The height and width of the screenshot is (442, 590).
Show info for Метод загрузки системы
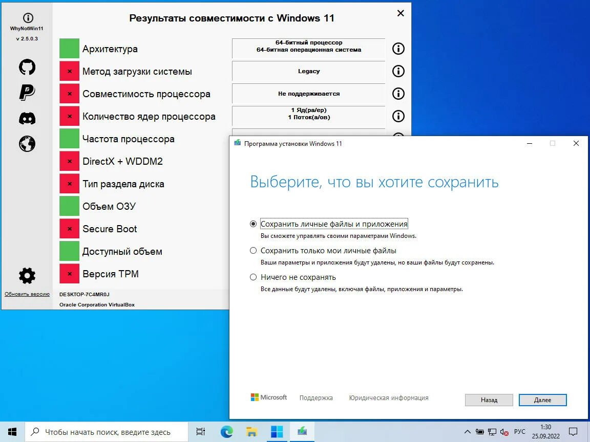(398, 71)
